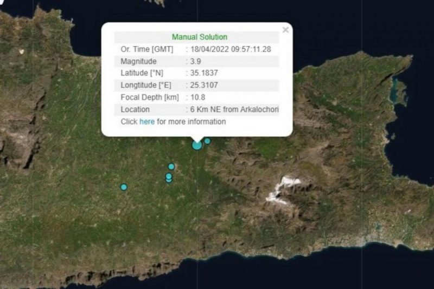Click the 'Manual Solution' popup header
This screenshot has width=434, height=289.
point(199,37)
